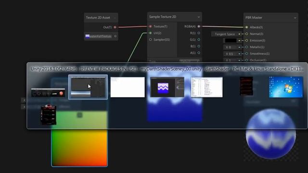This screenshot has width=308, height=173.
Task: Collapse the Texture 2D Asset node
Action: click(x=115, y=18)
